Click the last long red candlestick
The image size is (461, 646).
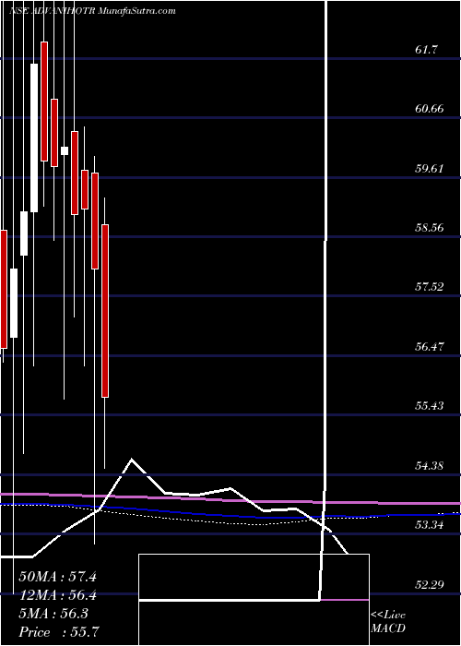pyautogui.click(x=105, y=311)
